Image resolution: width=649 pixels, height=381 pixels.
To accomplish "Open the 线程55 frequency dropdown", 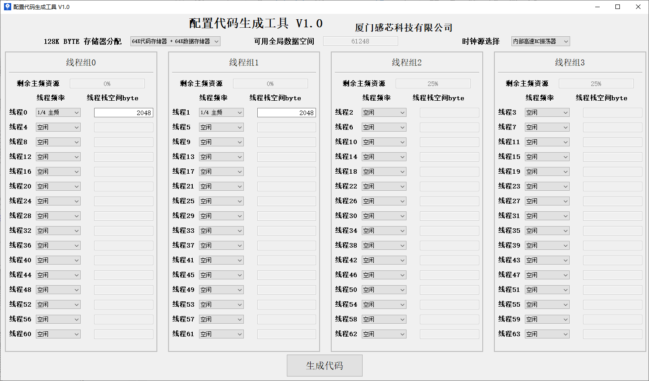I will pyautogui.click(x=547, y=304).
